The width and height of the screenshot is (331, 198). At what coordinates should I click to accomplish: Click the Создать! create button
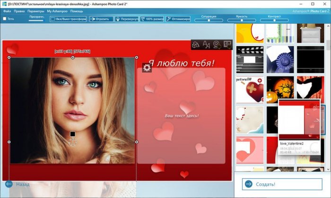click(x=282, y=184)
